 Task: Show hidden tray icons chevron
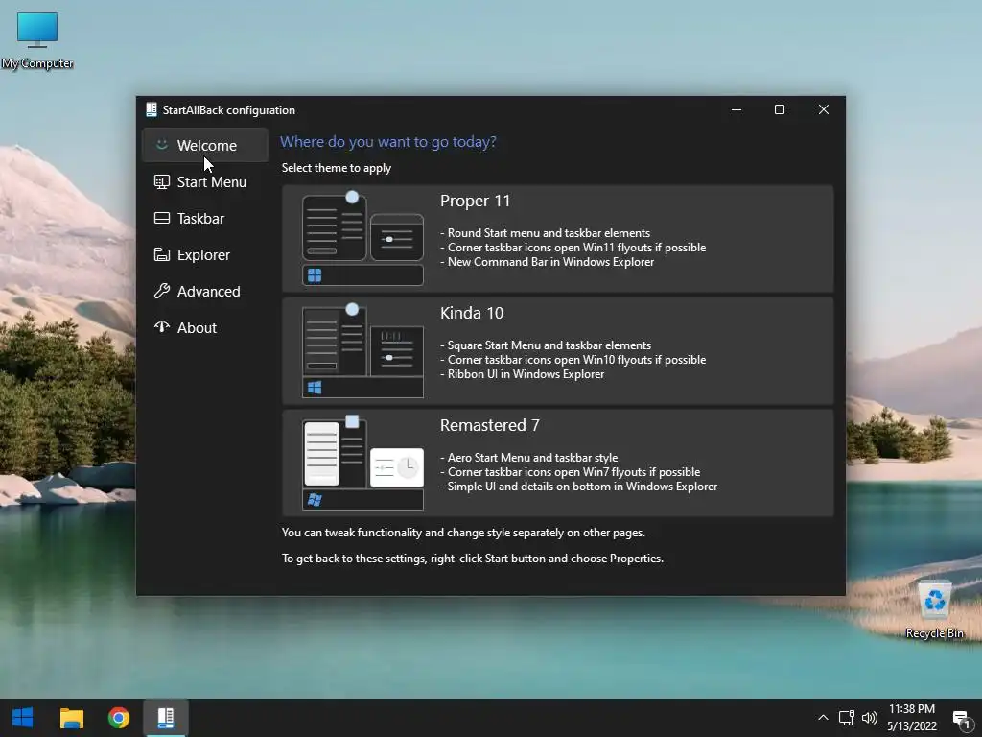(823, 718)
